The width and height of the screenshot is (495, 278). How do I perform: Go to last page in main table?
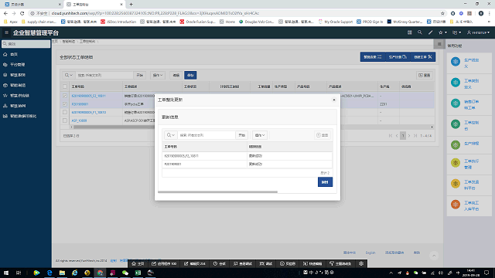pos(415,136)
